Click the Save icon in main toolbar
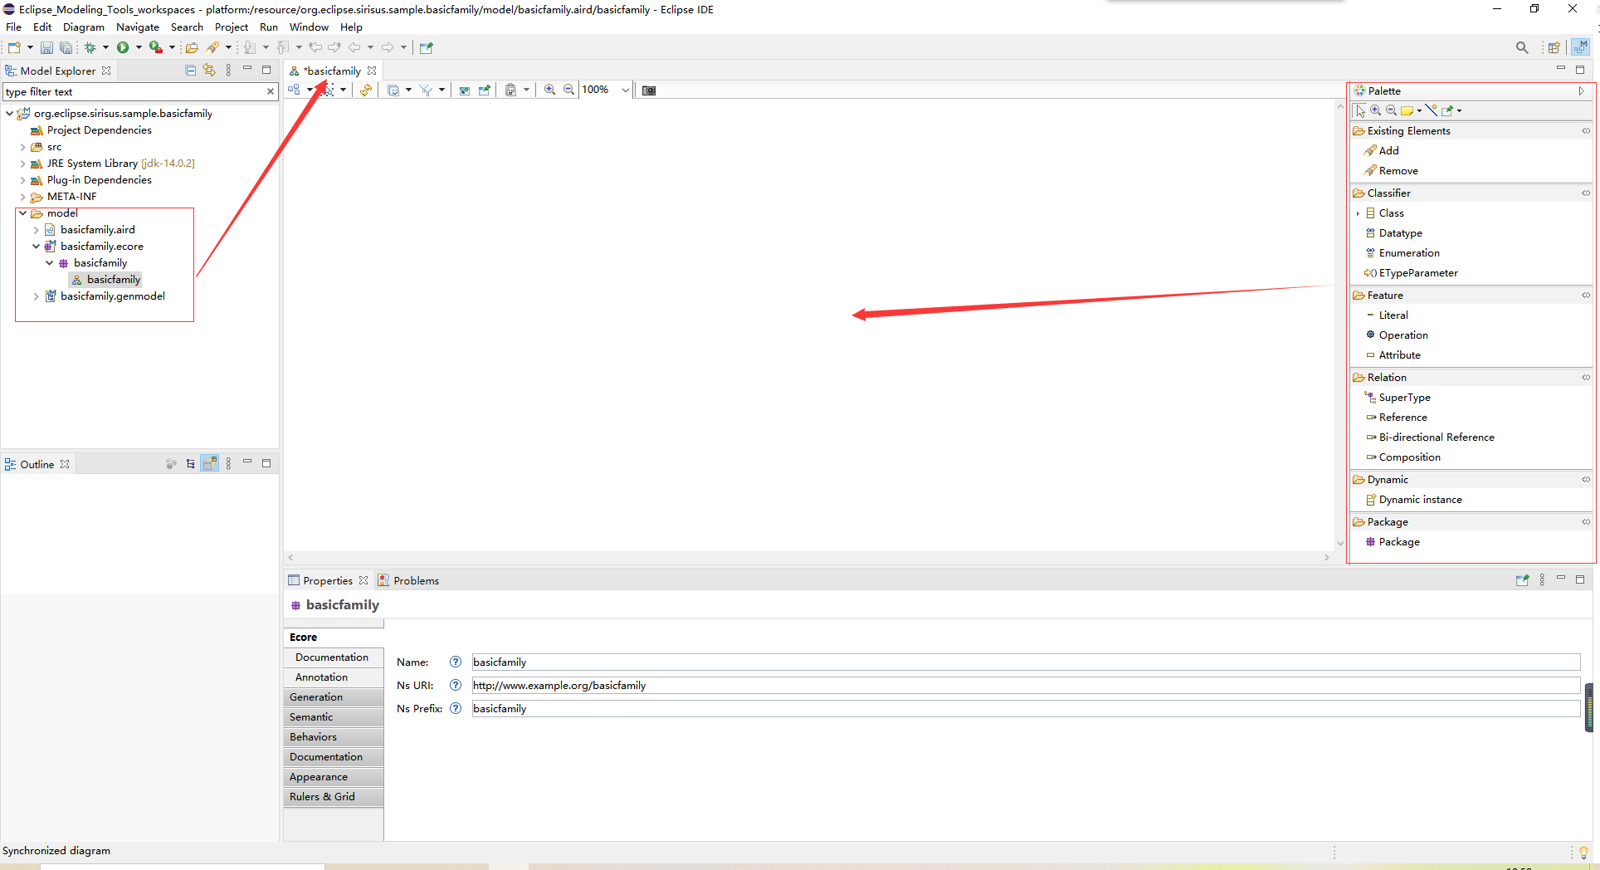Screen dimensions: 1600x870 [46, 48]
